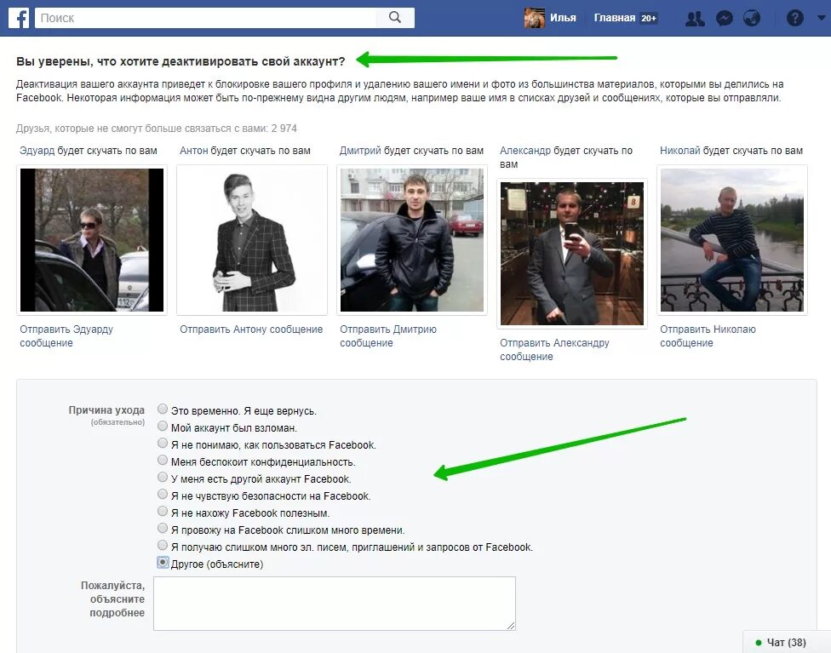Open Илья profile avatar picture

[x=534, y=18]
